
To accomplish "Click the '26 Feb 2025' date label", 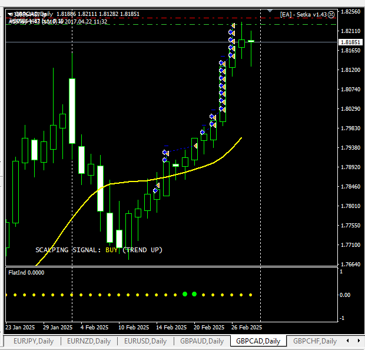I will tap(247, 328).
